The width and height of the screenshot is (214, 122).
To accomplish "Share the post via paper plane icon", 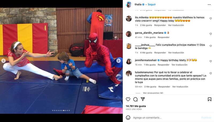I will click(143, 99).
